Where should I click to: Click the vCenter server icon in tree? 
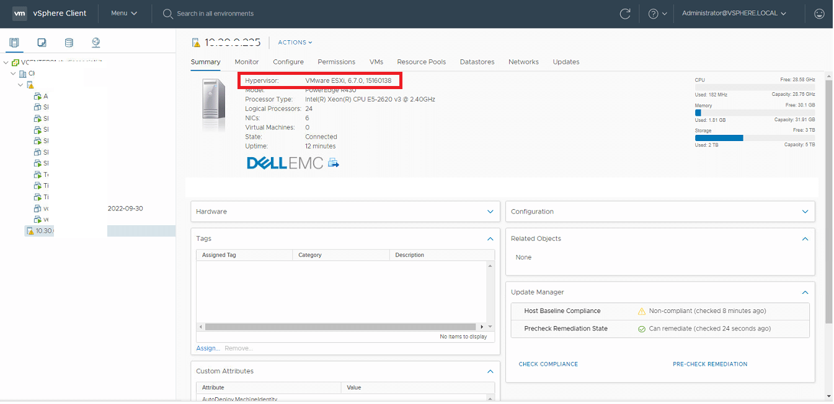pyautogui.click(x=16, y=62)
